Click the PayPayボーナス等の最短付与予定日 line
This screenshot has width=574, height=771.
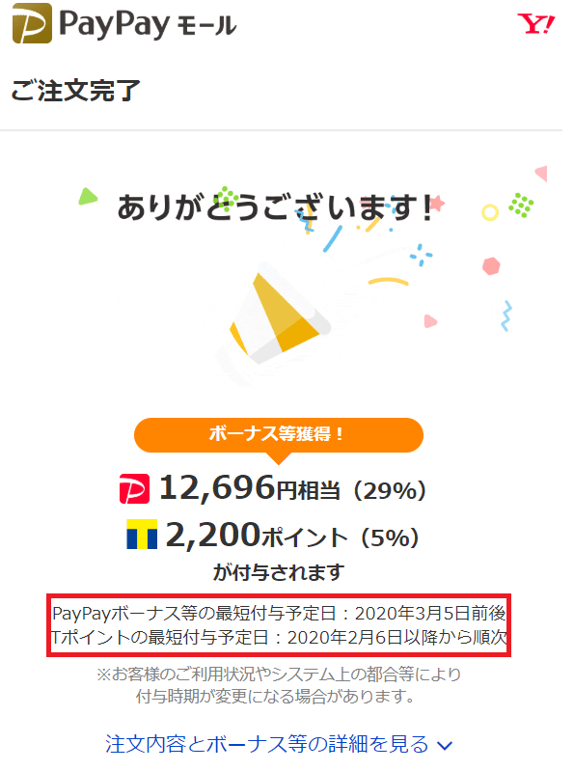279,613
